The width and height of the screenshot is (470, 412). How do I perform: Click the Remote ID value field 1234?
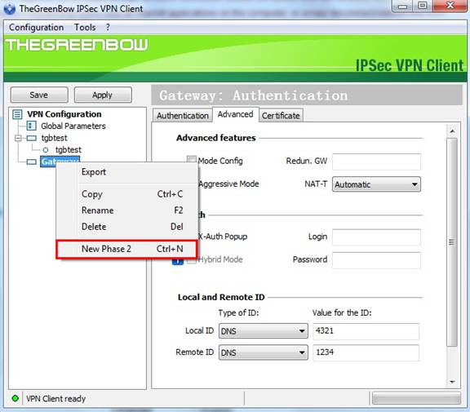pos(366,352)
